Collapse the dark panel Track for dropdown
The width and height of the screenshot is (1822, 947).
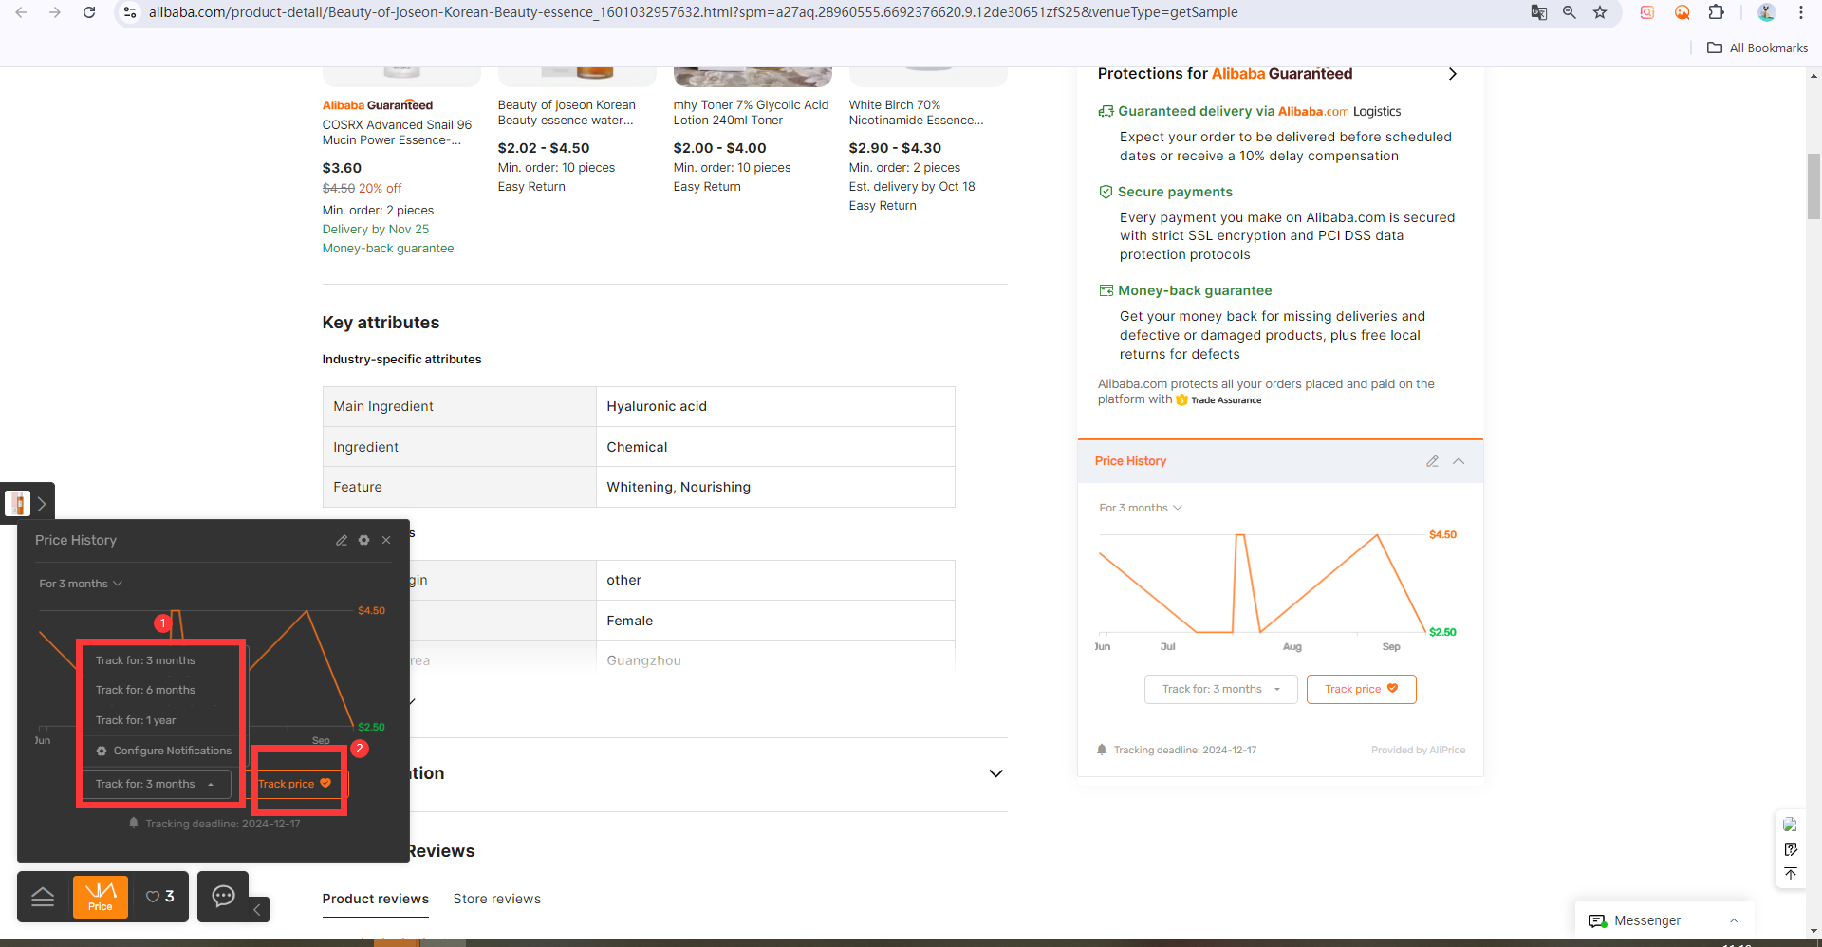coord(156,784)
